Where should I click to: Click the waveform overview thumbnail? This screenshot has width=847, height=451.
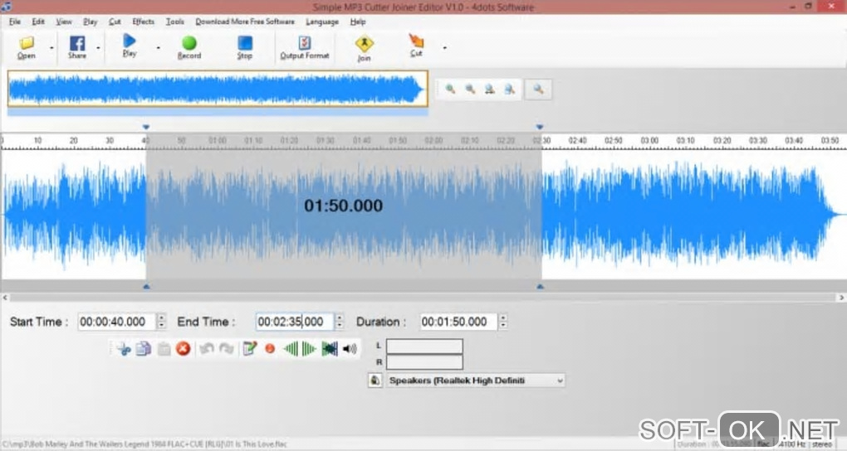click(x=218, y=89)
